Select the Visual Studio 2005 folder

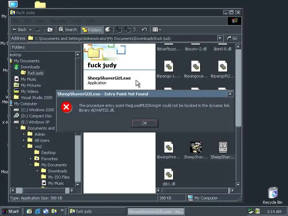click(x=37, y=98)
